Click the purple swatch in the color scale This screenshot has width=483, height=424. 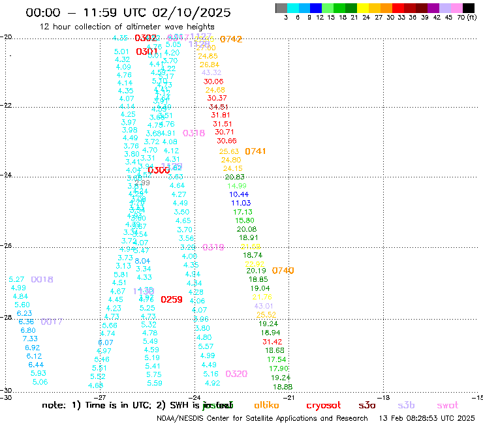[x=433, y=8]
